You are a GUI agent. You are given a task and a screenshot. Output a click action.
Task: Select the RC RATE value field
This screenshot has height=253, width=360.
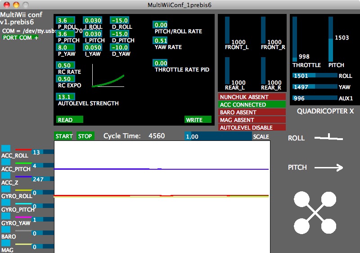[x=65, y=65]
